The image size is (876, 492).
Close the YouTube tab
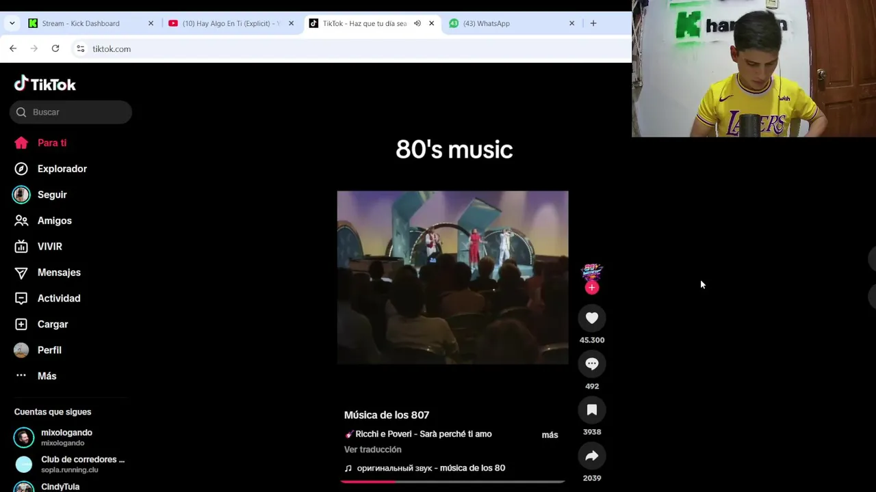click(291, 23)
